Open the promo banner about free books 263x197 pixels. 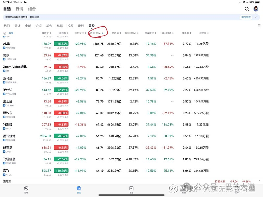click(x=131, y=17)
